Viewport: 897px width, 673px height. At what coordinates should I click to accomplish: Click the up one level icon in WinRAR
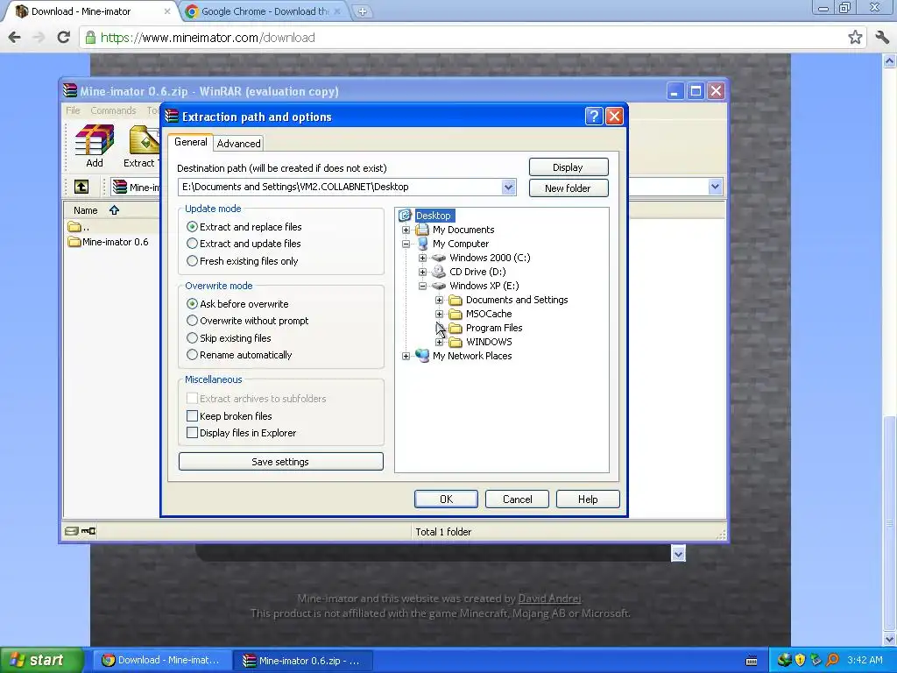[x=81, y=187]
